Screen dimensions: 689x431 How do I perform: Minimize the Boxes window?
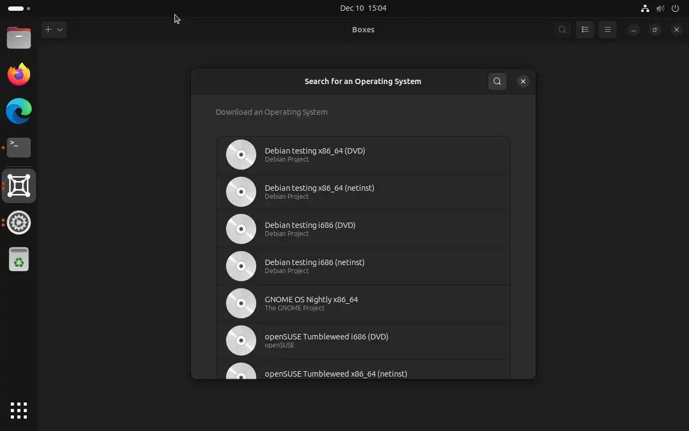634,30
